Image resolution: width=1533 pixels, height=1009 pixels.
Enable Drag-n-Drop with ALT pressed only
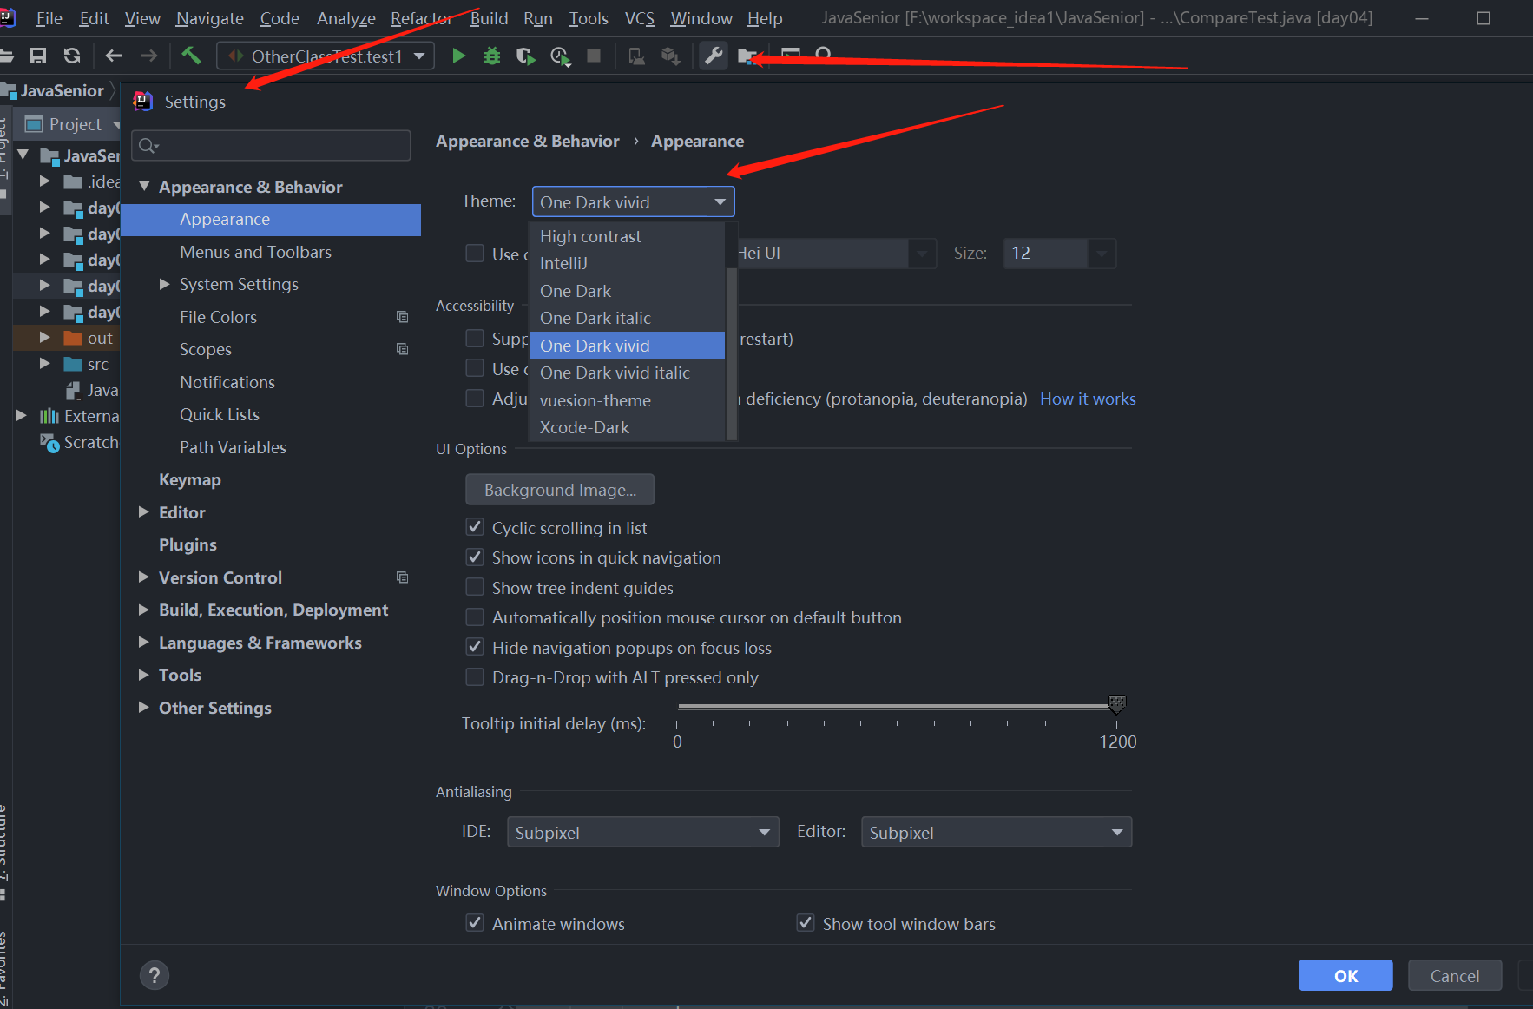click(475, 676)
